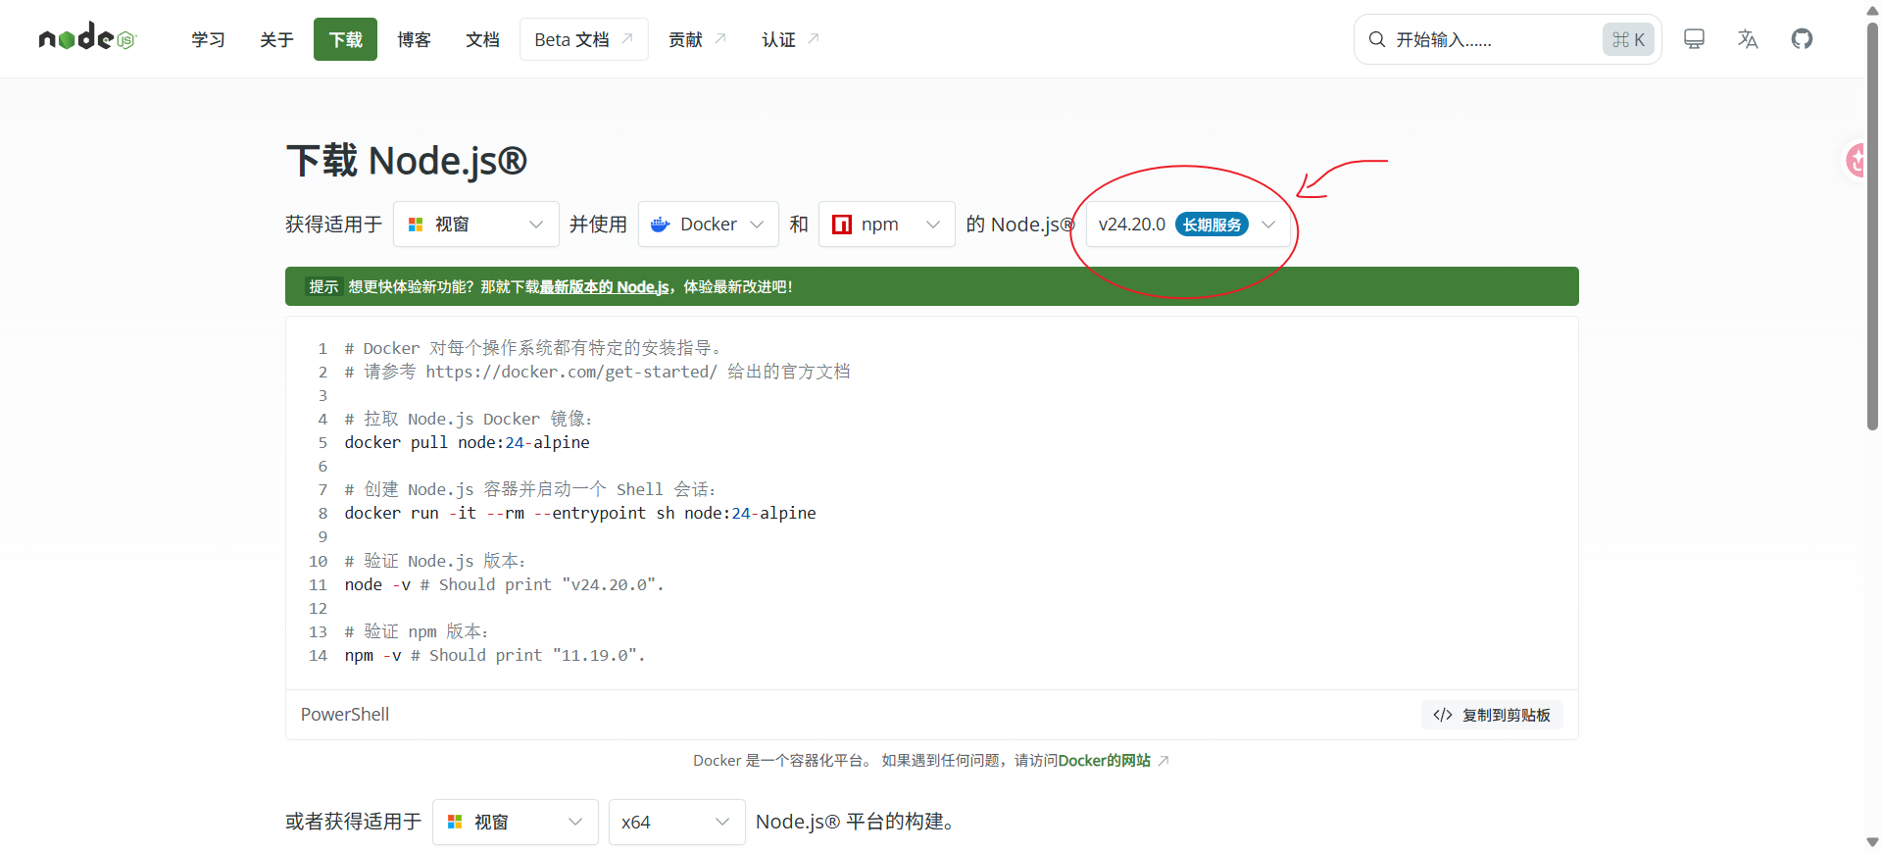
Task: Open the Node.js logo home link
Action: point(87,38)
